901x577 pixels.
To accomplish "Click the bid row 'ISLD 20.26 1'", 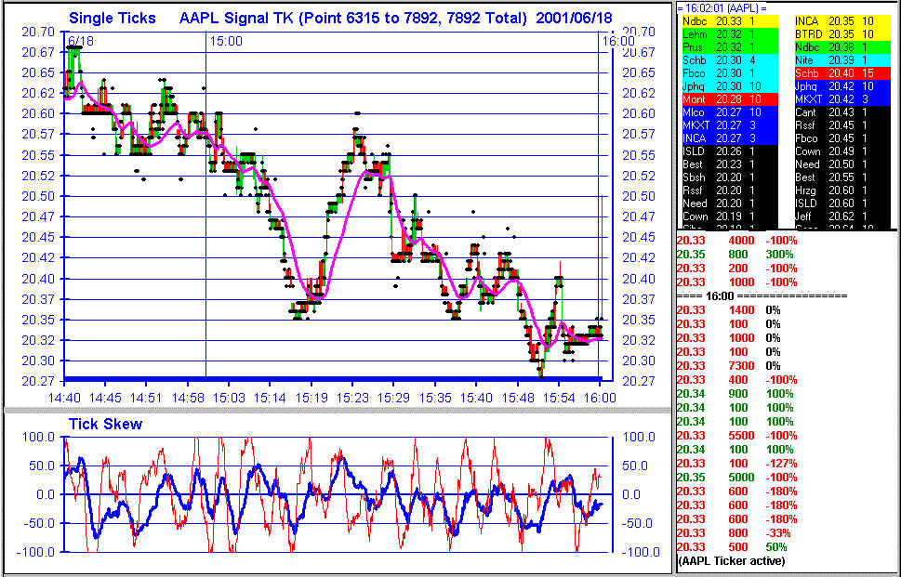I will [728, 151].
